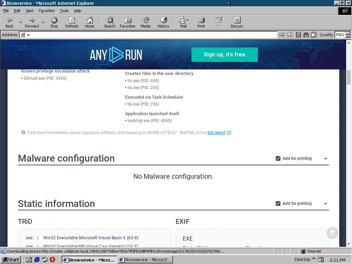The image size is (352, 264).
Task: Click the ANY.RUN logo
Action: tap(116, 55)
